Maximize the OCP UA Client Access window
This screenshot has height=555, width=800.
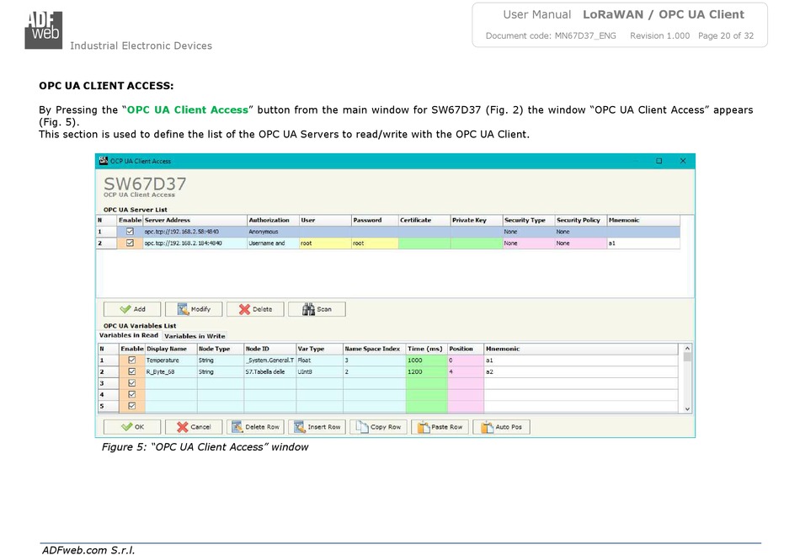(659, 161)
